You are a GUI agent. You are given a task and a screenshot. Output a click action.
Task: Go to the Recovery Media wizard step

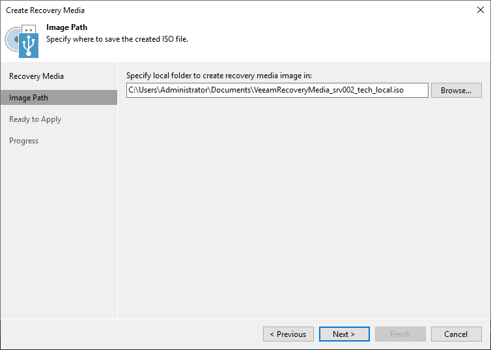point(36,76)
